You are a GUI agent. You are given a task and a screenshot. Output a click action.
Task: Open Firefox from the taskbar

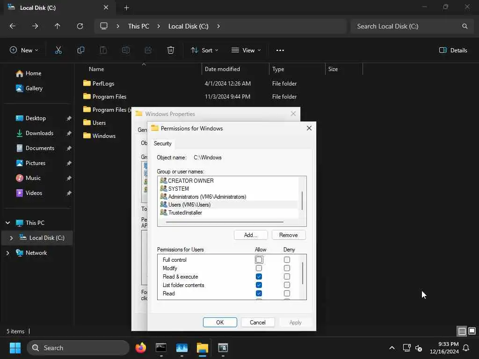coord(140,348)
